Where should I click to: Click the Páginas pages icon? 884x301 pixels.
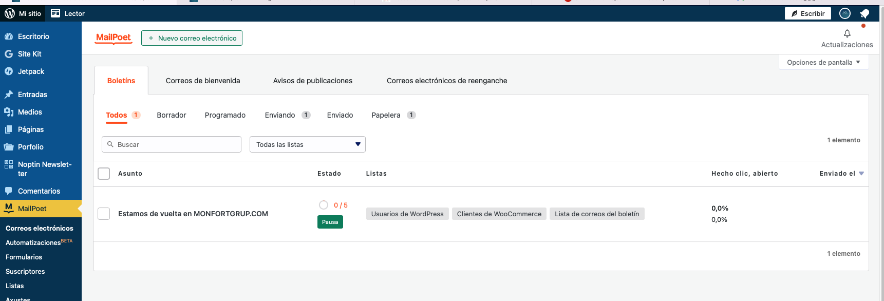[9, 129]
